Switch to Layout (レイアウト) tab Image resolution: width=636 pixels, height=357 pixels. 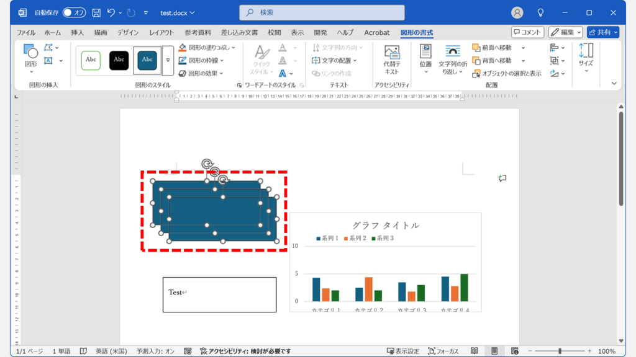[x=161, y=33]
